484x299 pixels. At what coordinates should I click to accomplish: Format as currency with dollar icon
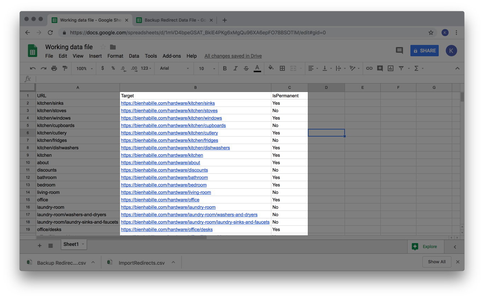point(103,68)
